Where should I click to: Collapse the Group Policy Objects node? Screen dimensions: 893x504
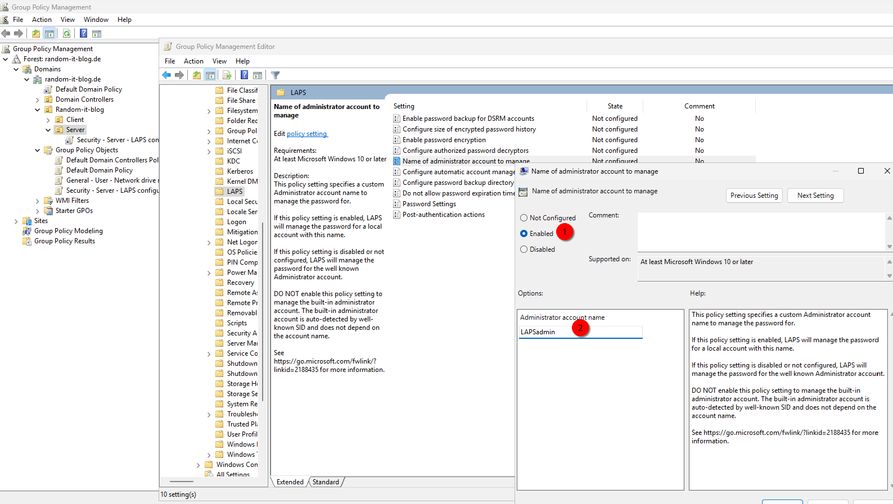coord(38,150)
